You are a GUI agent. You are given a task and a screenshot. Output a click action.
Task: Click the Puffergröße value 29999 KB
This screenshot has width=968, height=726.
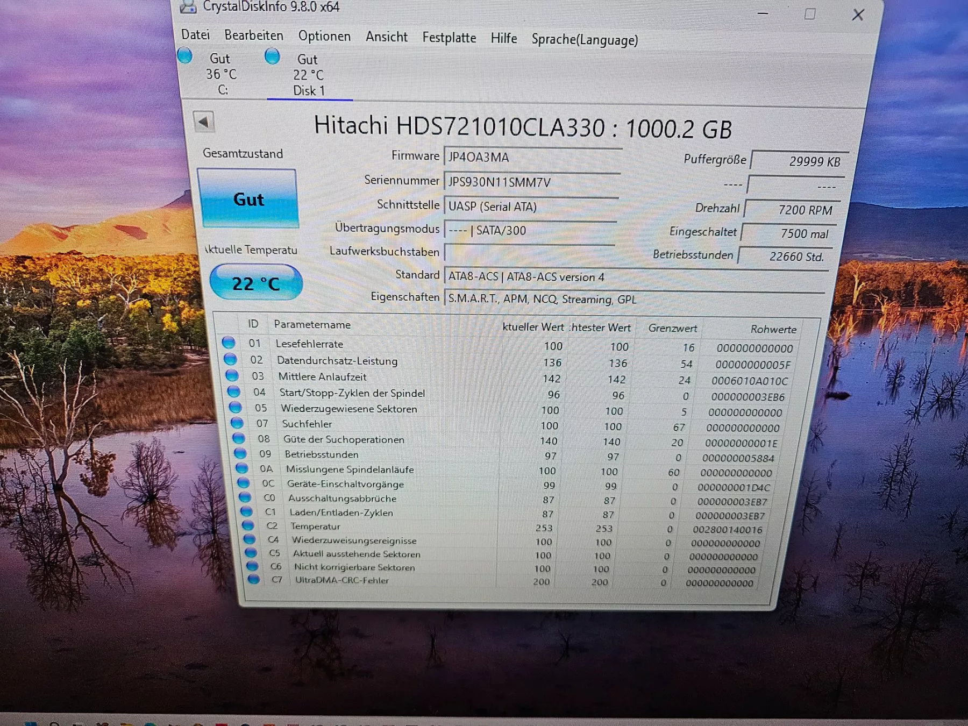[x=799, y=161]
